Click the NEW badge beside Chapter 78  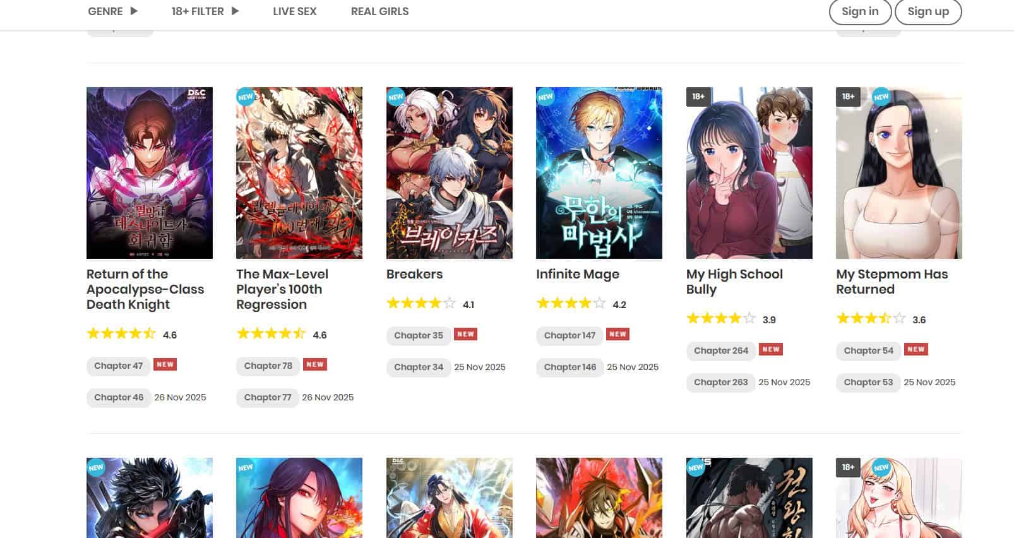click(x=315, y=364)
